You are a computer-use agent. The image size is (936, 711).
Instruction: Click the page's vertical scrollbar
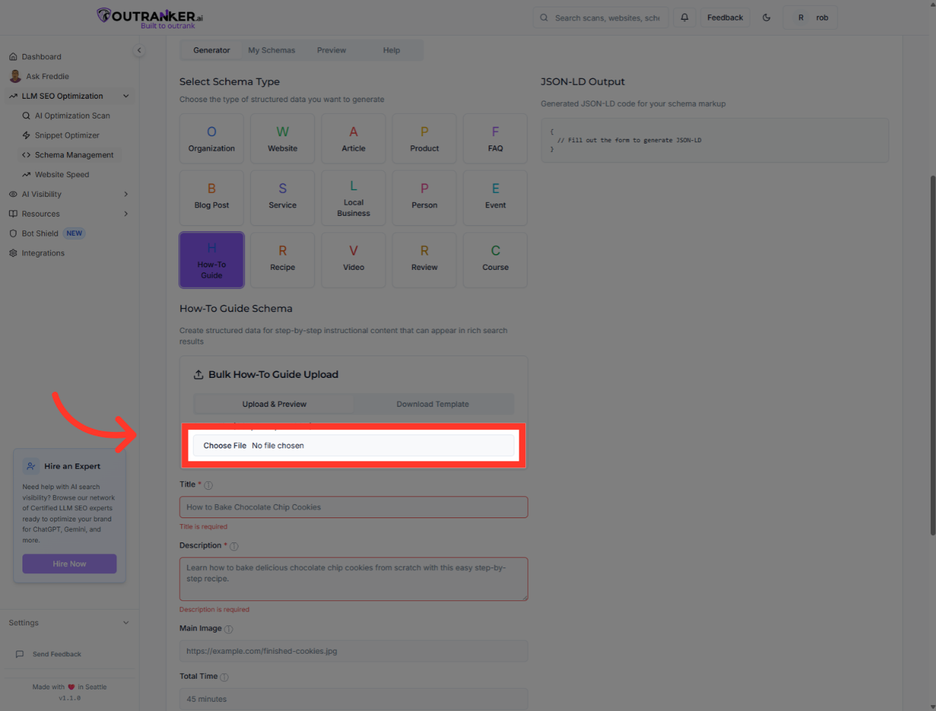pyautogui.click(x=932, y=355)
